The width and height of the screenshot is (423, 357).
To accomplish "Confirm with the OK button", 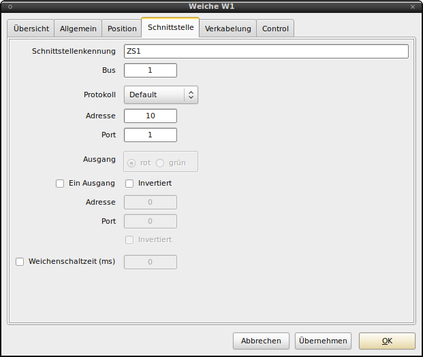I will coord(387,341).
